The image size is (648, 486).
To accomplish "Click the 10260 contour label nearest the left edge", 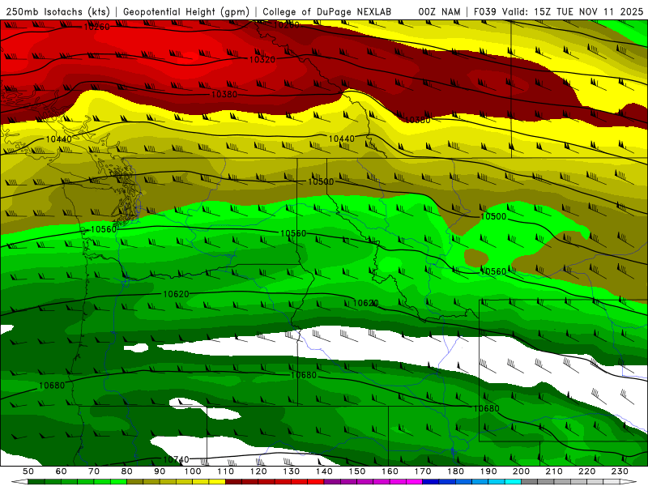I will pos(96,28).
